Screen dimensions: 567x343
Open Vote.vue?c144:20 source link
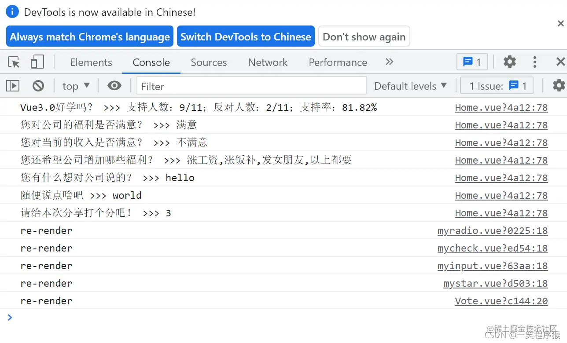point(501,301)
